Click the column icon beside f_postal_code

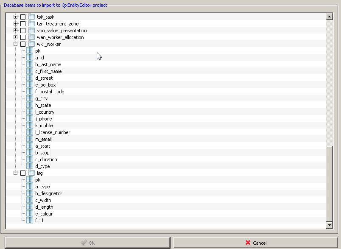(x=29, y=92)
